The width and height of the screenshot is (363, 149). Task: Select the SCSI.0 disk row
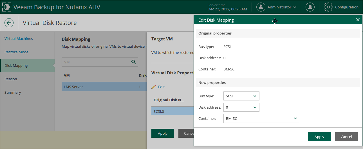coord(172,111)
